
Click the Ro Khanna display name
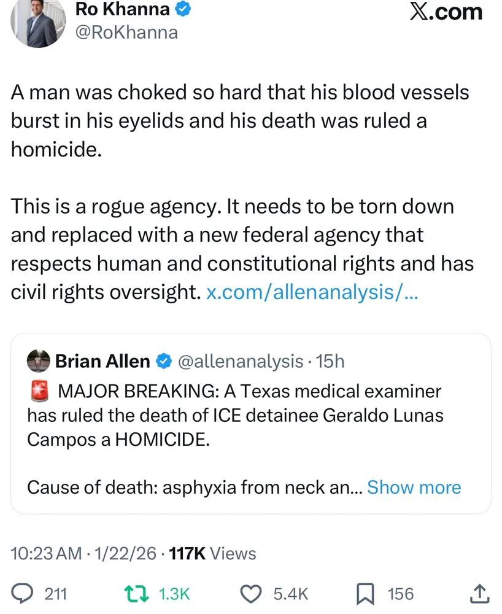tap(122, 9)
